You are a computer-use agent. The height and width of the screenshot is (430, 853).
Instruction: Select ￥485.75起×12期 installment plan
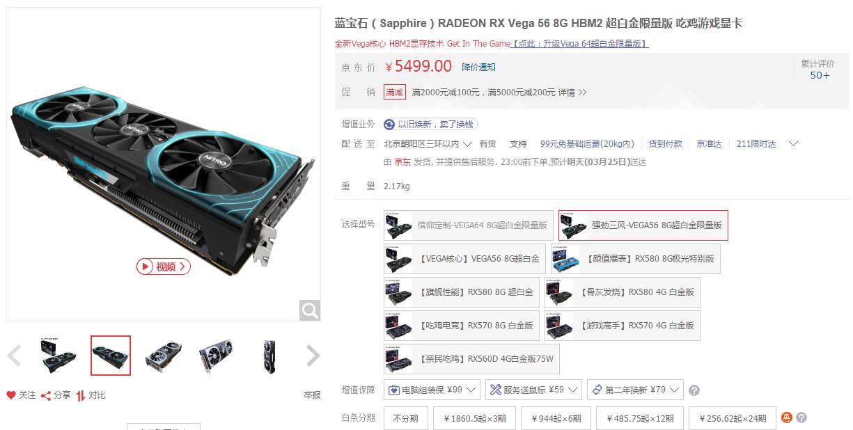640,418
